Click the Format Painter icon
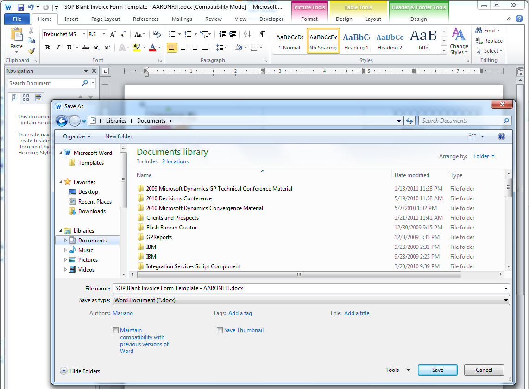Image resolution: width=529 pixels, height=389 pixels. pyautogui.click(x=31, y=51)
